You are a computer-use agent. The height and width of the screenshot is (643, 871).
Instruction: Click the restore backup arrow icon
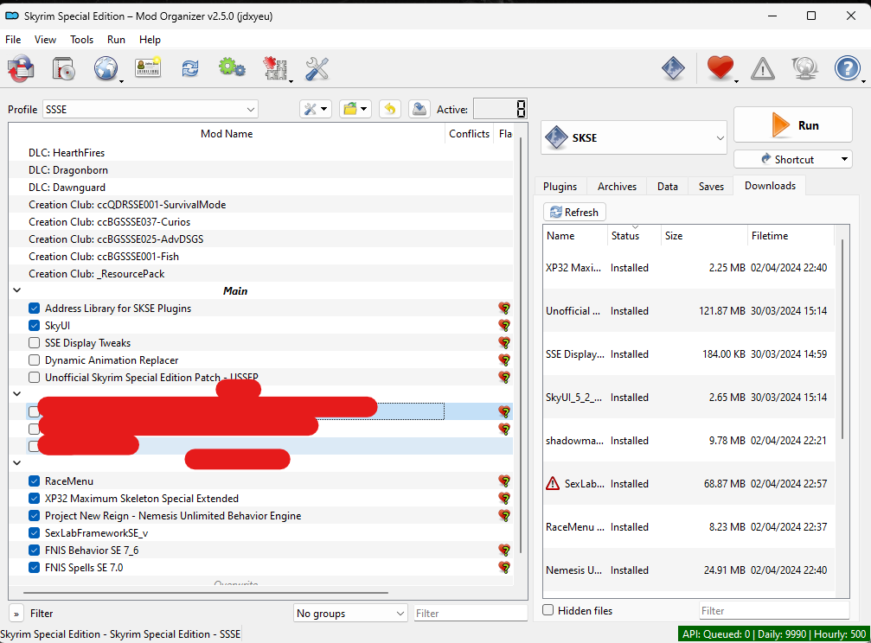tap(390, 109)
